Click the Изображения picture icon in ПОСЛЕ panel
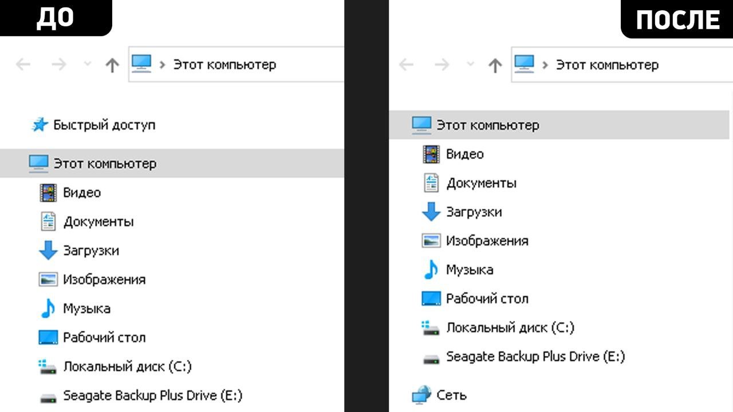This screenshot has height=412, width=733. [431, 240]
